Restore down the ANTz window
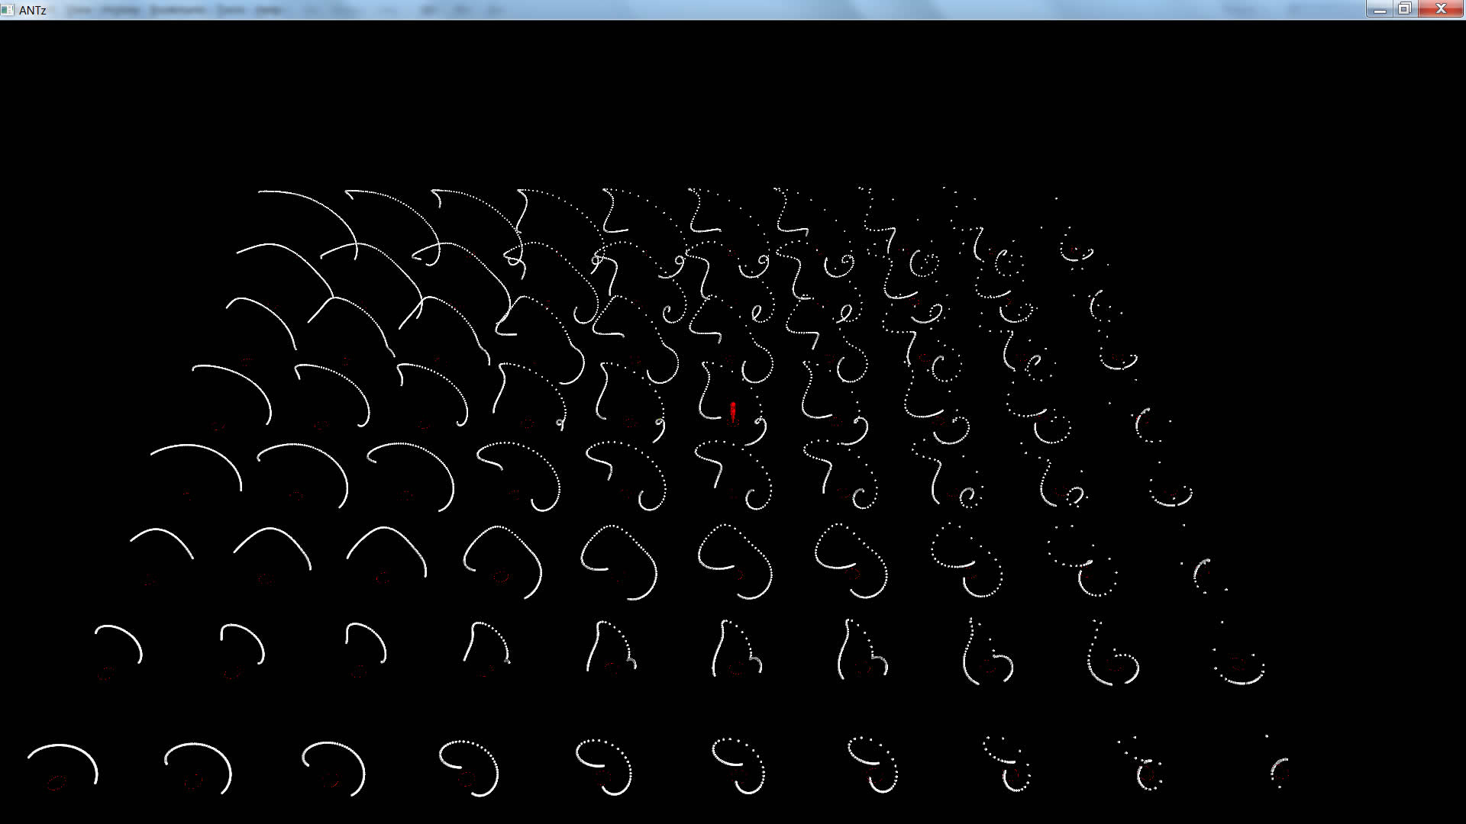 pos(1405,9)
